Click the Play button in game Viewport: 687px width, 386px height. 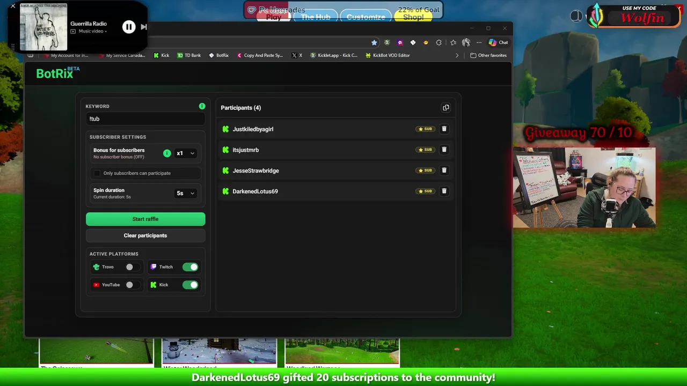pyautogui.click(x=274, y=17)
